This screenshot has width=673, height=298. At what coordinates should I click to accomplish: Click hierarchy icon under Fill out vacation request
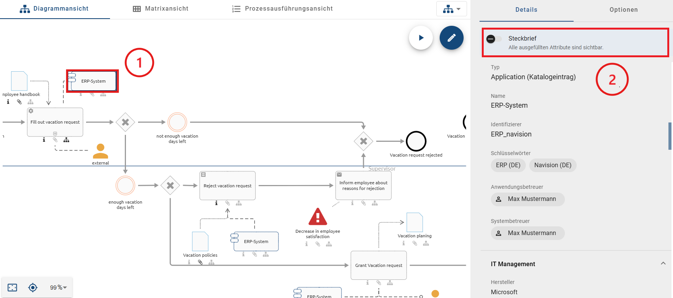66,140
